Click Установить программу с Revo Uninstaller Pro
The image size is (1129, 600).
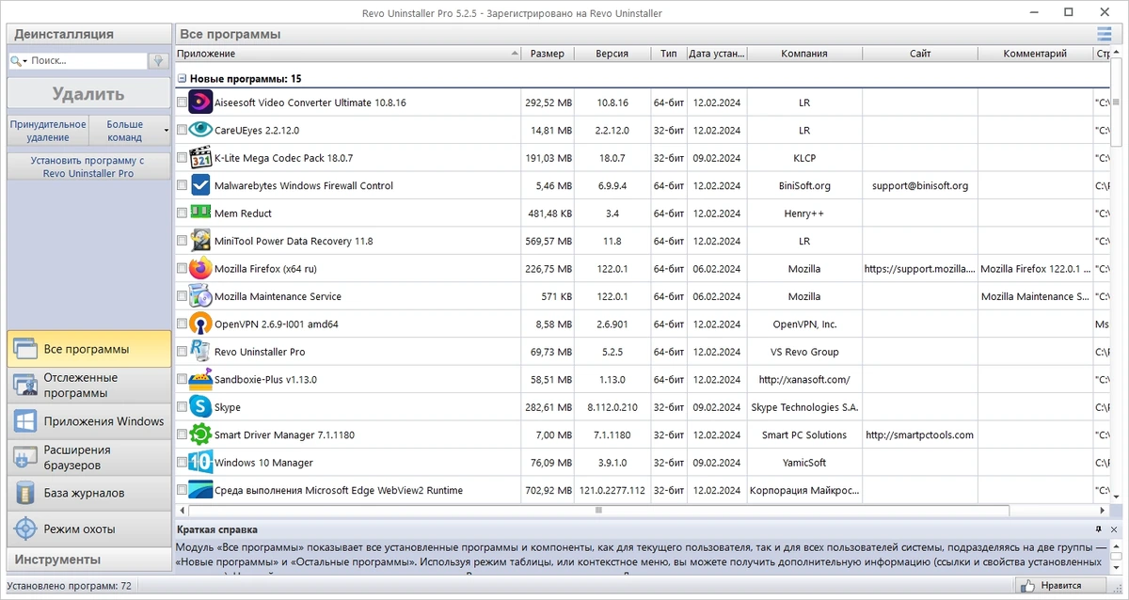click(x=88, y=167)
